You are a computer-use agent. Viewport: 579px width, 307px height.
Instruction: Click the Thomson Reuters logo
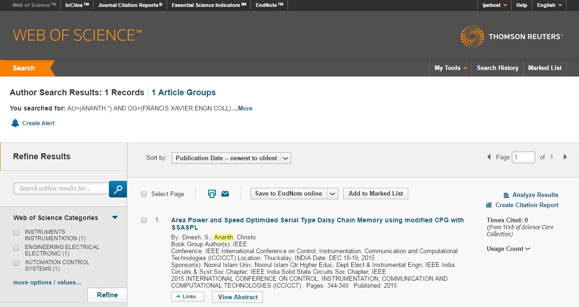(511, 36)
